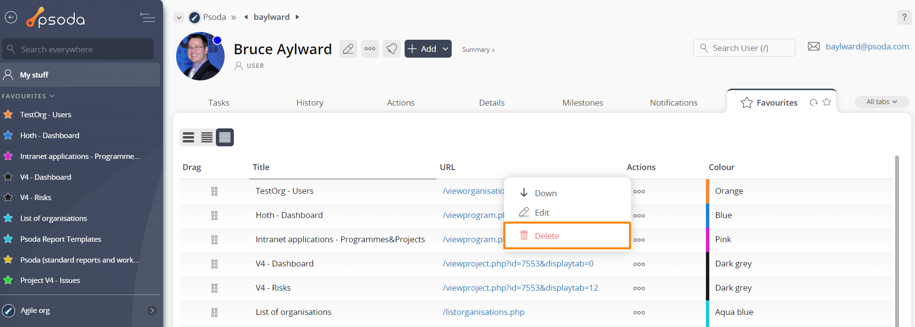This screenshot has height=327, width=915.
Task: Click the Psoda round icon in the breadcrumb
Action: click(x=195, y=17)
